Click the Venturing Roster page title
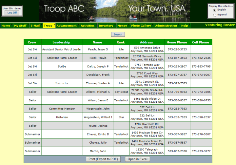Screen dimensions: 236x165 [220, 25]
